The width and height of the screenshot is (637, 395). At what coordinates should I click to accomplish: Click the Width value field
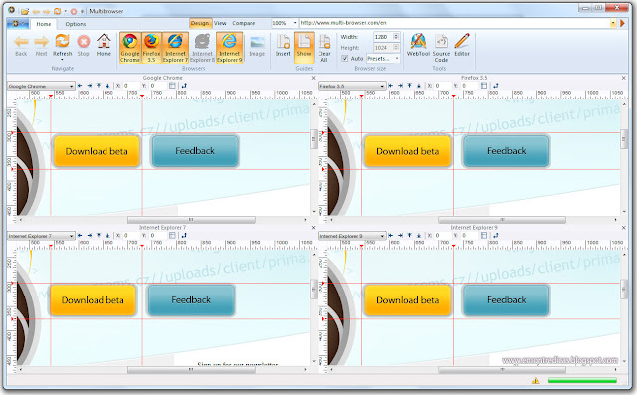(382, 37)
